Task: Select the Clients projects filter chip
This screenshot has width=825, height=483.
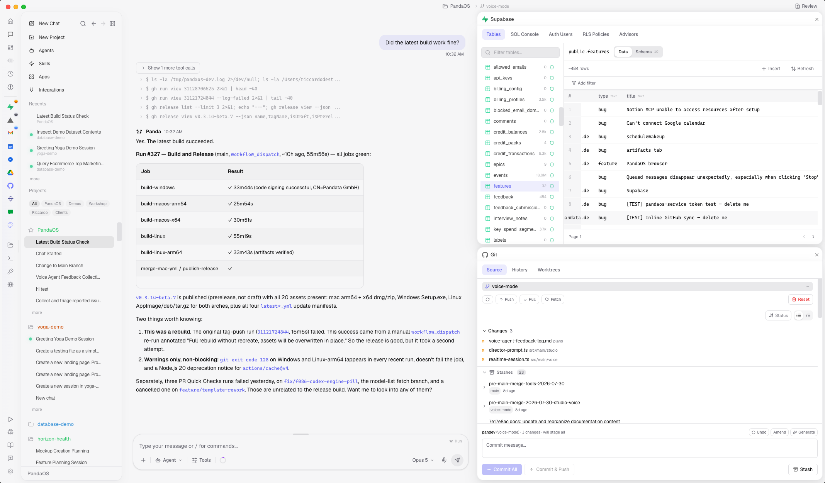Action: click(61, 213)
